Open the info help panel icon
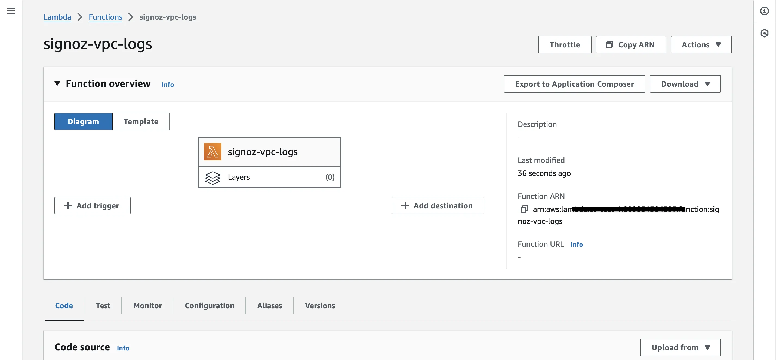Viewport: 776px width, 360px height. click(x=764, y=11)
